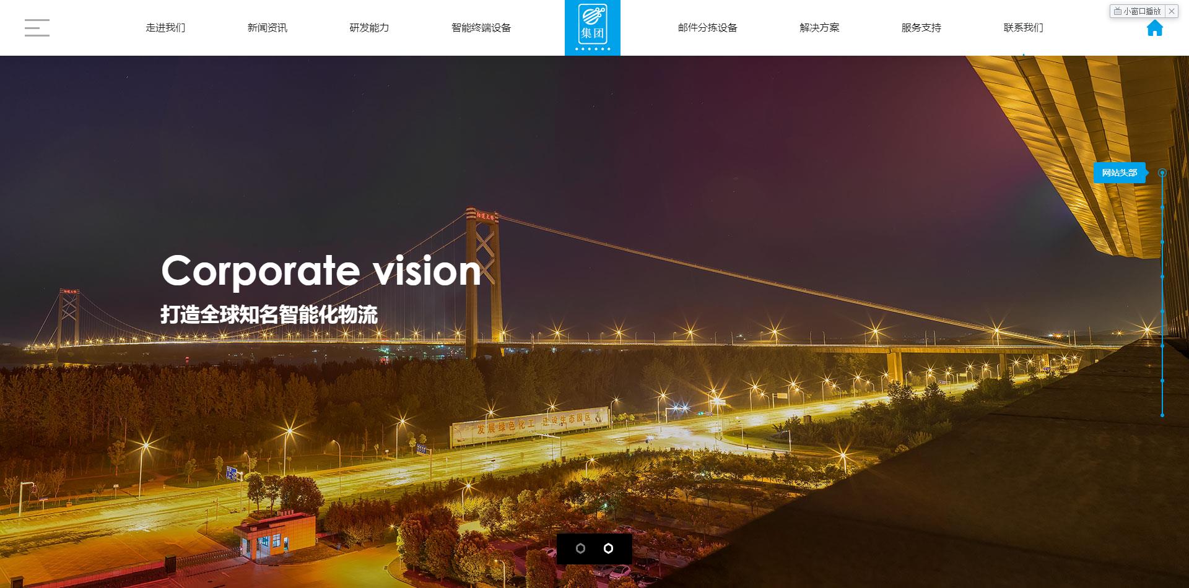Click the blue home icon
The height and width of the screenshot is (588, 1189).
click(x=1154, y=28)
